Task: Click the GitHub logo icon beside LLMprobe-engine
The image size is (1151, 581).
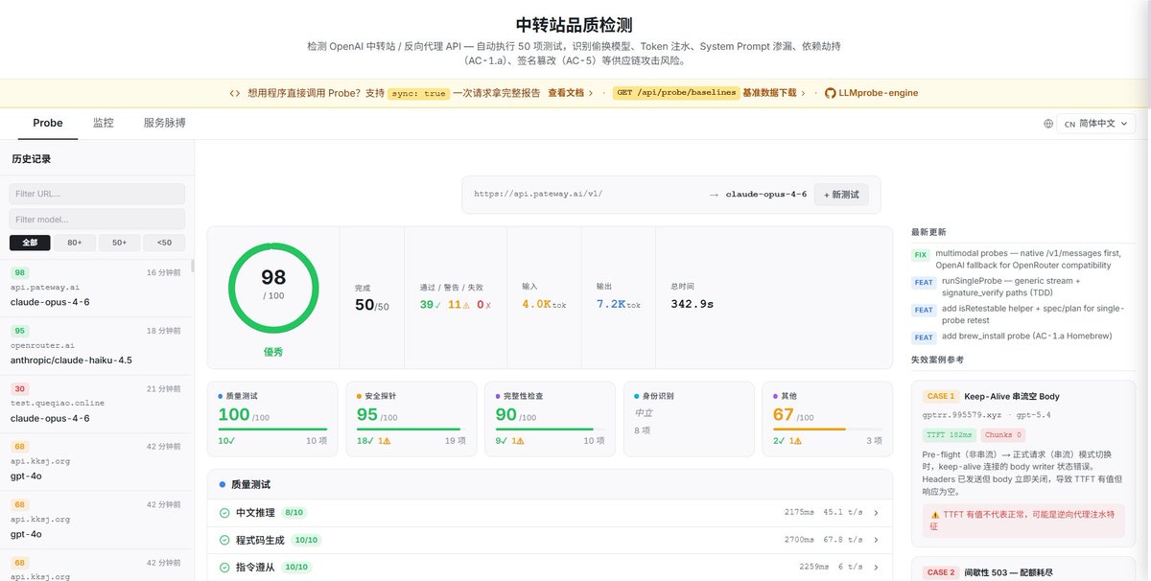Action: (831, 93)
